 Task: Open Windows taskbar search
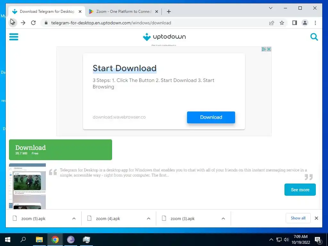click(23, 240)
